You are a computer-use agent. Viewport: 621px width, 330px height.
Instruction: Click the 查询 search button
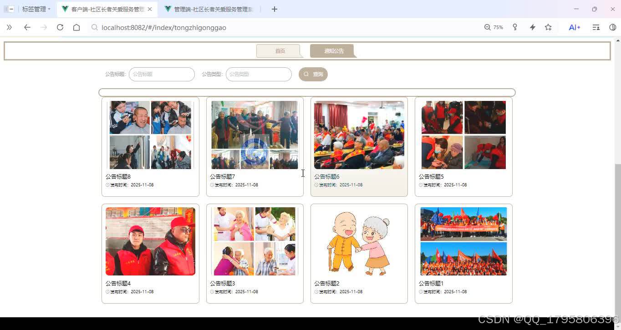(313, 74)
